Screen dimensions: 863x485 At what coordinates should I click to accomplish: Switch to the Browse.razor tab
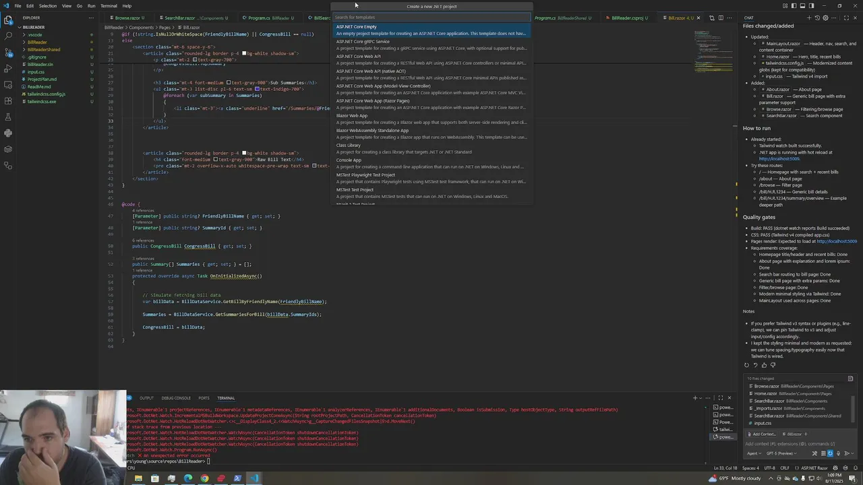coord(127,18)
